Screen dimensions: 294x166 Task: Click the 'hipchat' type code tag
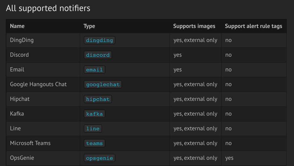coord(98,99)
